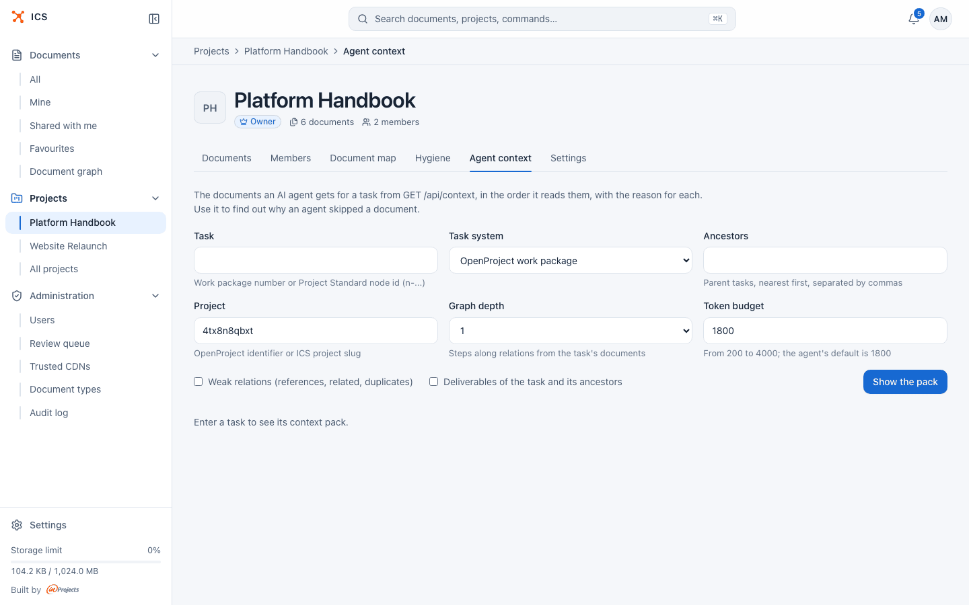
Task: Click the search magnifier icon
Action: pos(363,19)
